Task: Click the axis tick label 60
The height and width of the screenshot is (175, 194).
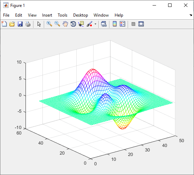Action: pyautogui.click(x=19, y=133)
